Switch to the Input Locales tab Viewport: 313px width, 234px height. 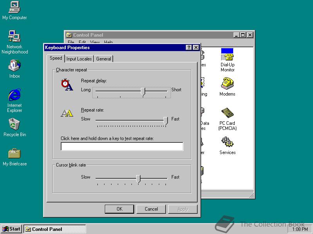[x=79, y=59]
